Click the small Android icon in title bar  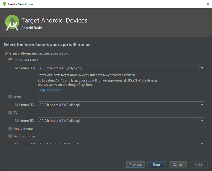[4, 4]
